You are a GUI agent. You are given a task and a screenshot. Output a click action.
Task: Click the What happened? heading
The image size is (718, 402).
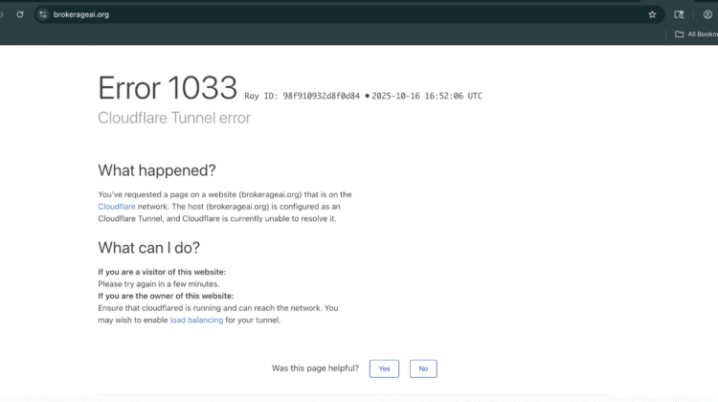tap(157, 170)
